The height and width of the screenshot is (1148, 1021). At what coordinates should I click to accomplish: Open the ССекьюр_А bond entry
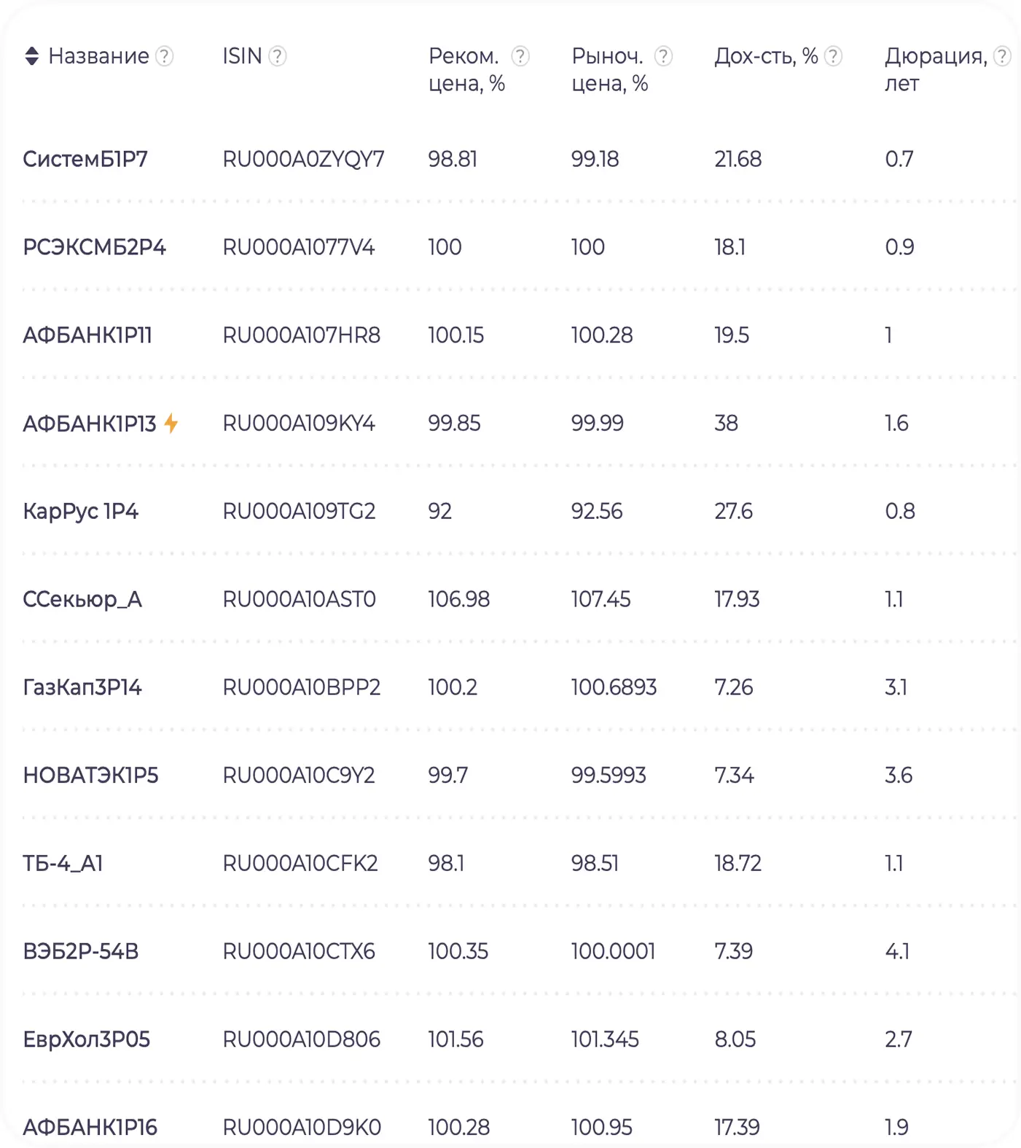click(82, 600)
